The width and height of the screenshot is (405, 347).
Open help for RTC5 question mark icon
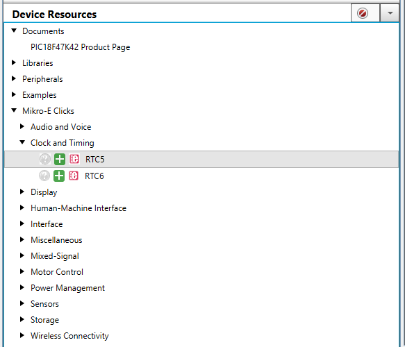[x=45, y=159]
